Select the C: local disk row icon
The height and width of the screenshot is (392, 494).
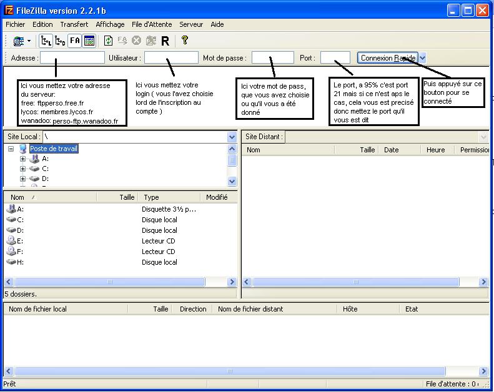11,220
